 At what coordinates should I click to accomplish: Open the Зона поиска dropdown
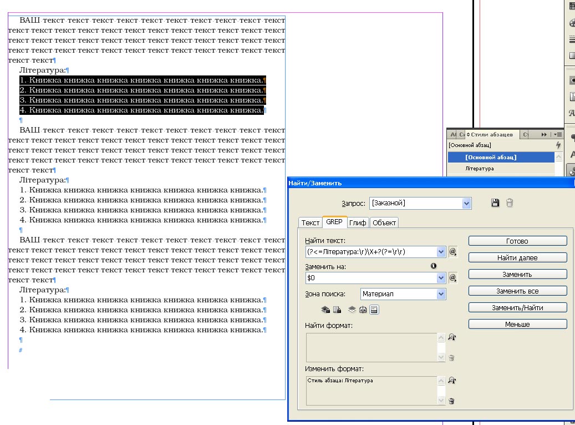tap(441, 294)
